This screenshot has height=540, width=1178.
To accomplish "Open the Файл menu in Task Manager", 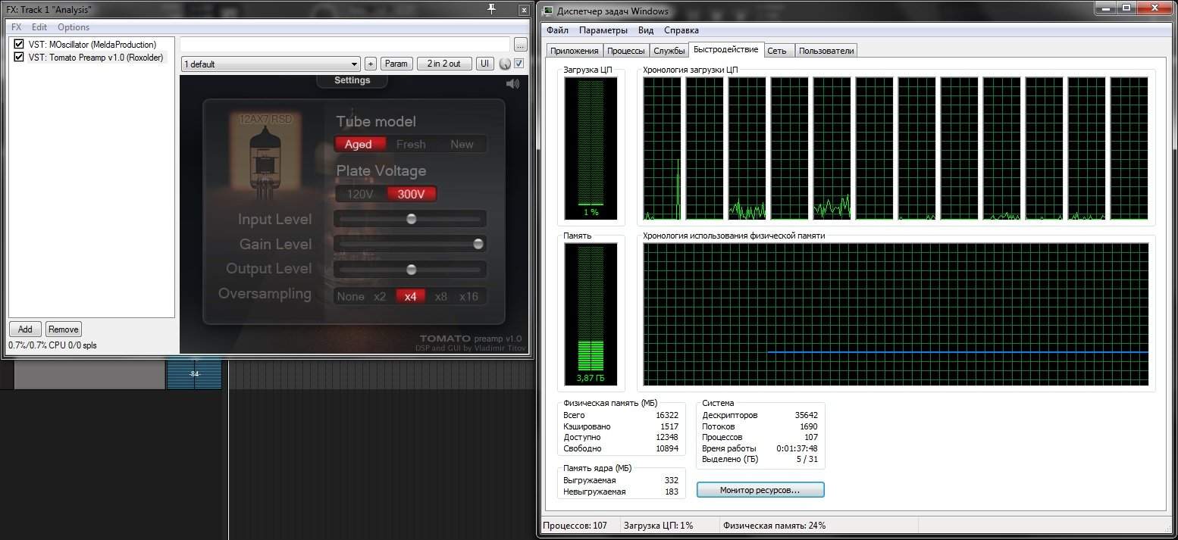I will [x=557, y=30].
